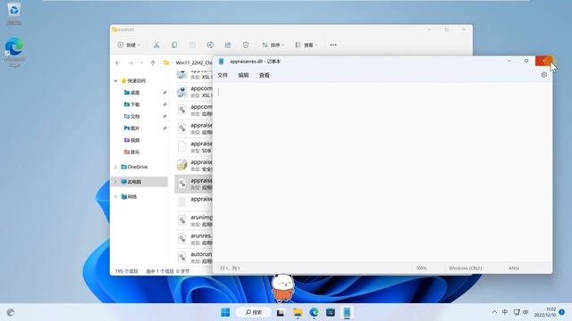Select autorun file in Explorer list
Screen dimensions: 572x321
pos(194,257)
